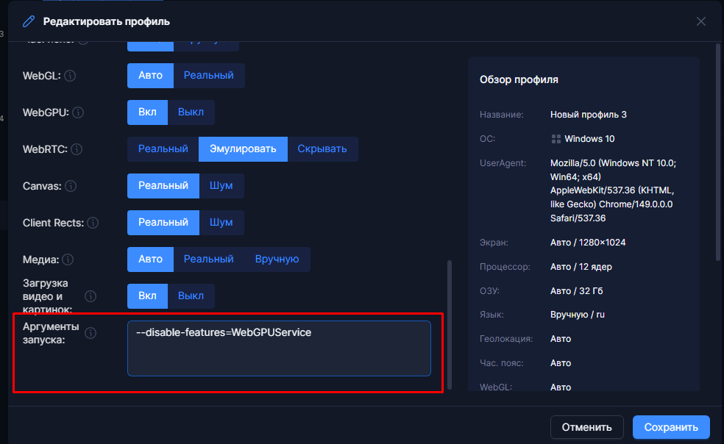Click the settings form scrollbar
This screenshot has height=444, width=724.
pyautogui.click(x=450, y=325)
